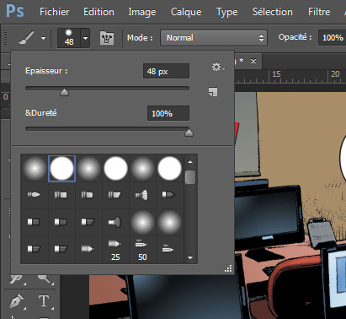Select the highlighted hard round brush preset

(61, 169)
